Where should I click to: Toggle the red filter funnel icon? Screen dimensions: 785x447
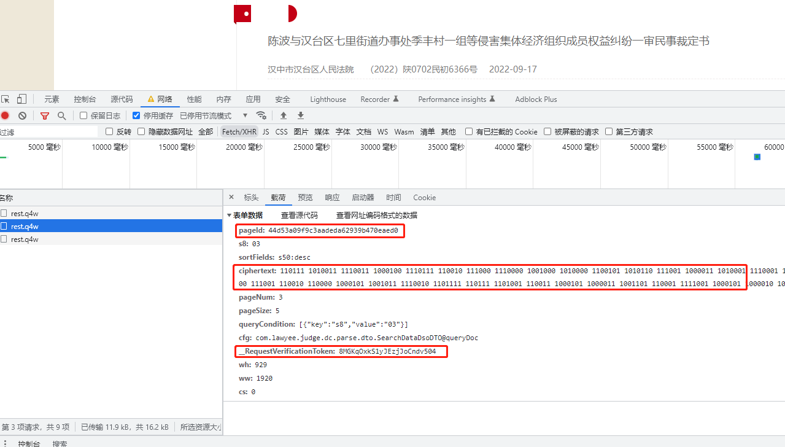point(45,115)
